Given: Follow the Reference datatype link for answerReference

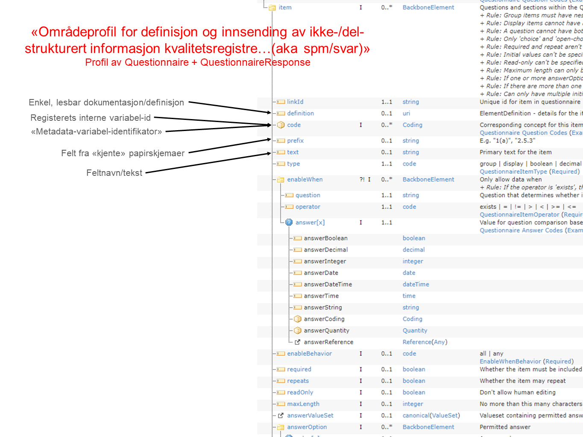Looking at the screenshot, I should tap(417, 342).
